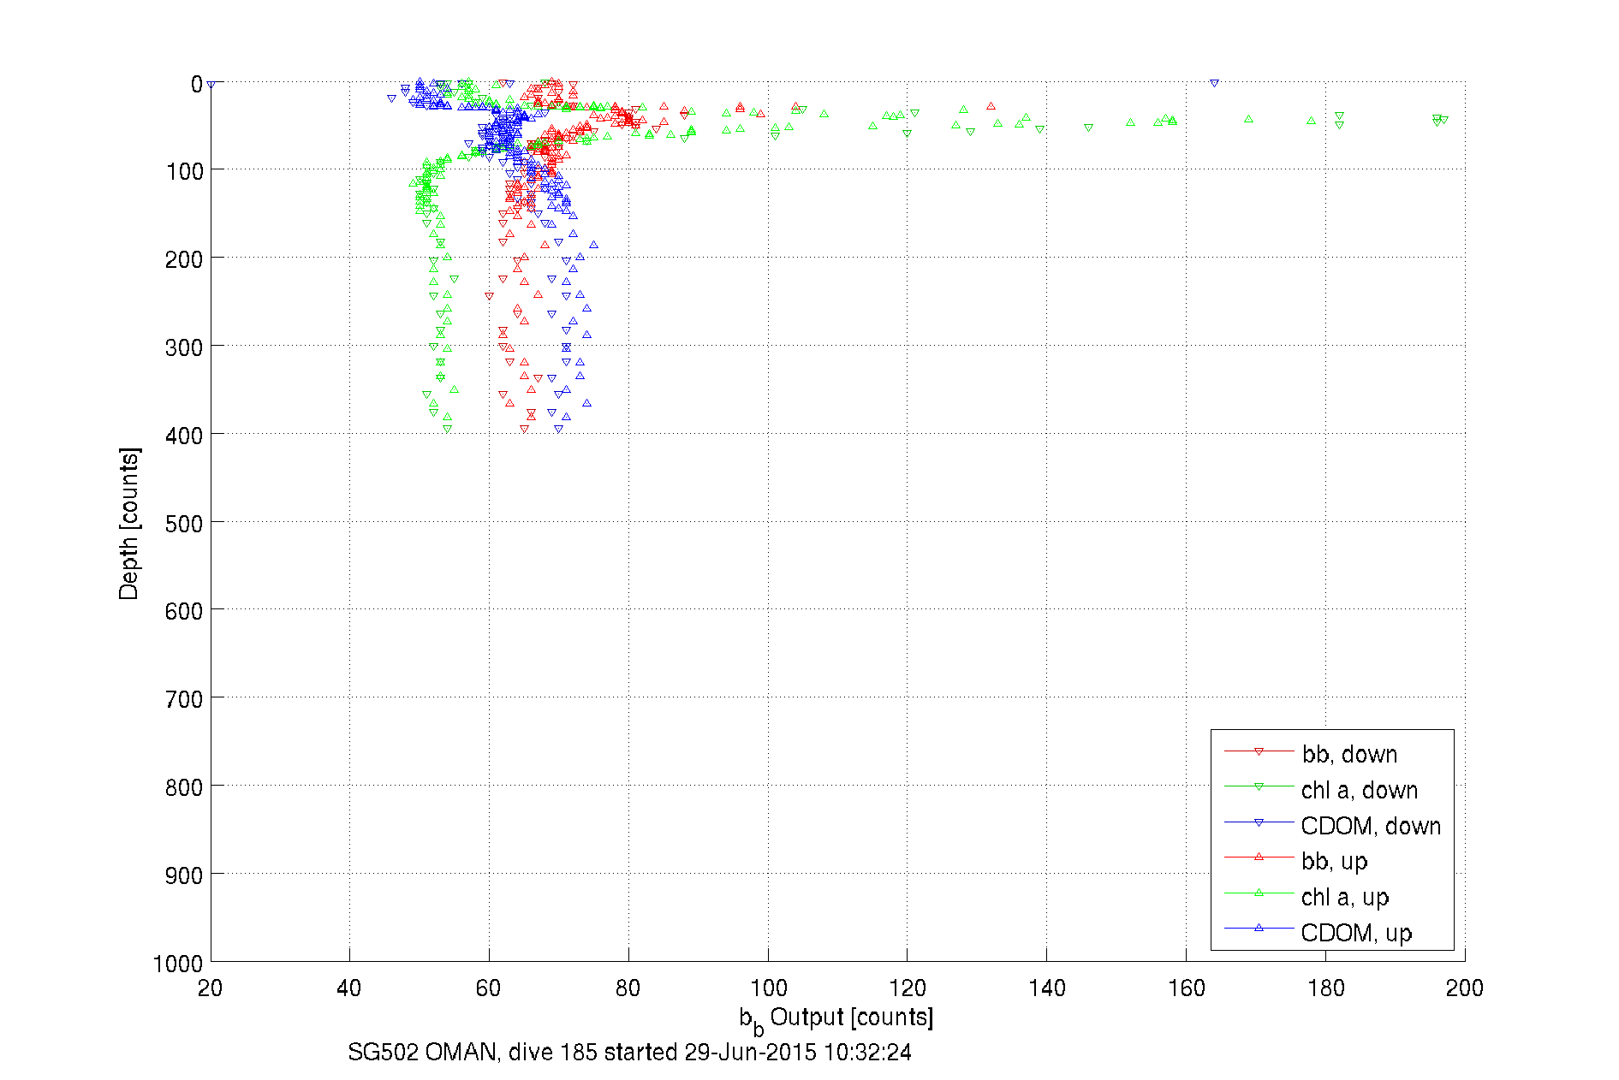Select the 'chl a, down' legend text
This screenshot has width=1619, height=1080.
pyautogui.click(x=1360, y=790)
